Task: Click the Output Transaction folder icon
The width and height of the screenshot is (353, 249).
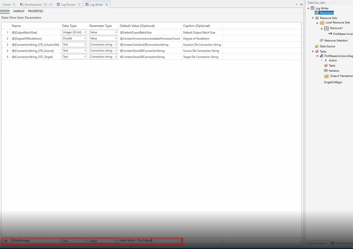Action: coord(326,76)
